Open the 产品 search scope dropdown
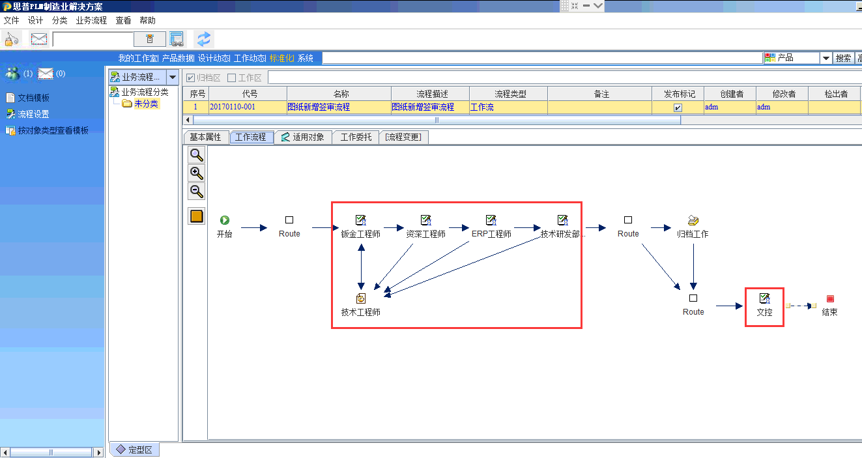The height and width of the screenshot is (458, 862). pos(826,58)
